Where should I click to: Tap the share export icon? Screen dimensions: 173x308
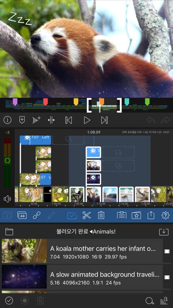151,216
